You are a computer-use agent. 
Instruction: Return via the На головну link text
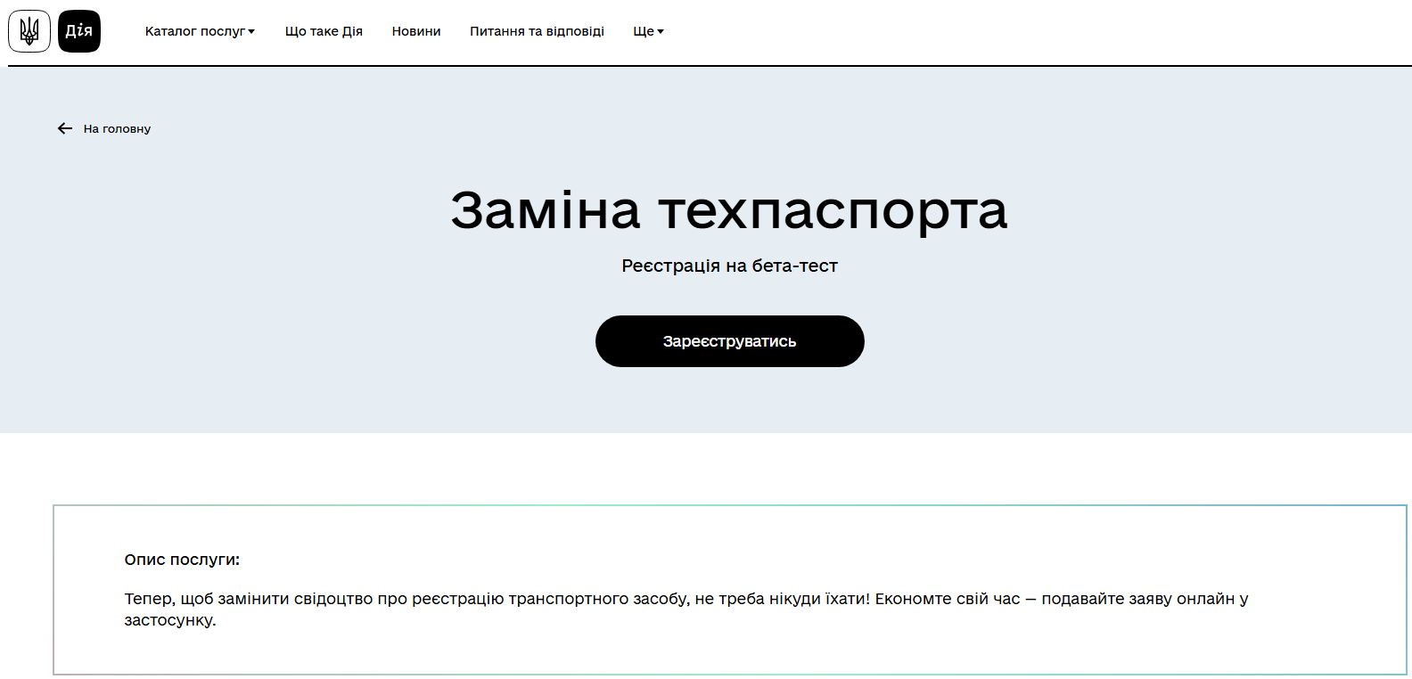pyautogui.click(x=117, y=128)
